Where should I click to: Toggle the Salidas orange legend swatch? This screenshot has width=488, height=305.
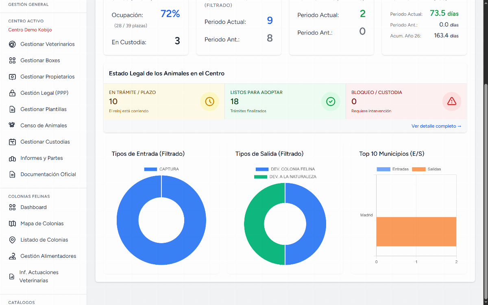coord(419,169)
